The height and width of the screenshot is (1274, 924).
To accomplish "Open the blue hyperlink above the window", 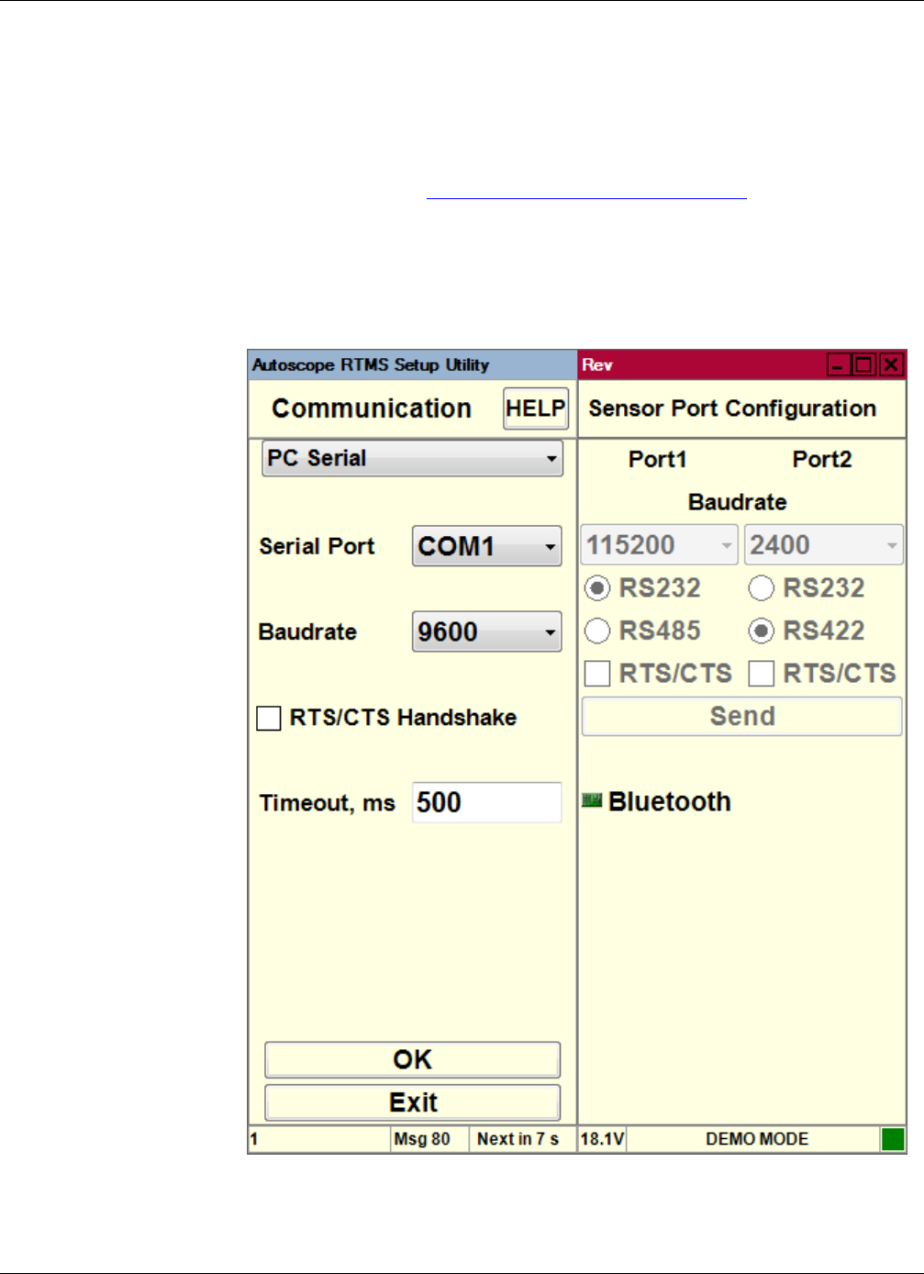I will coord(587,197).
